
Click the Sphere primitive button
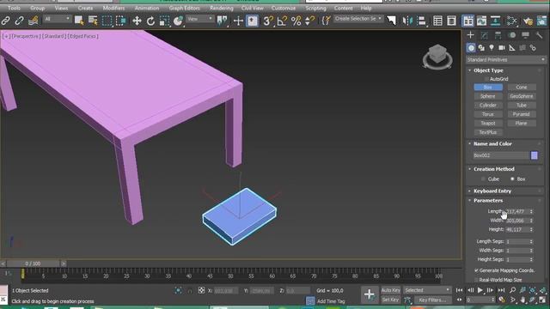point(488,96)
